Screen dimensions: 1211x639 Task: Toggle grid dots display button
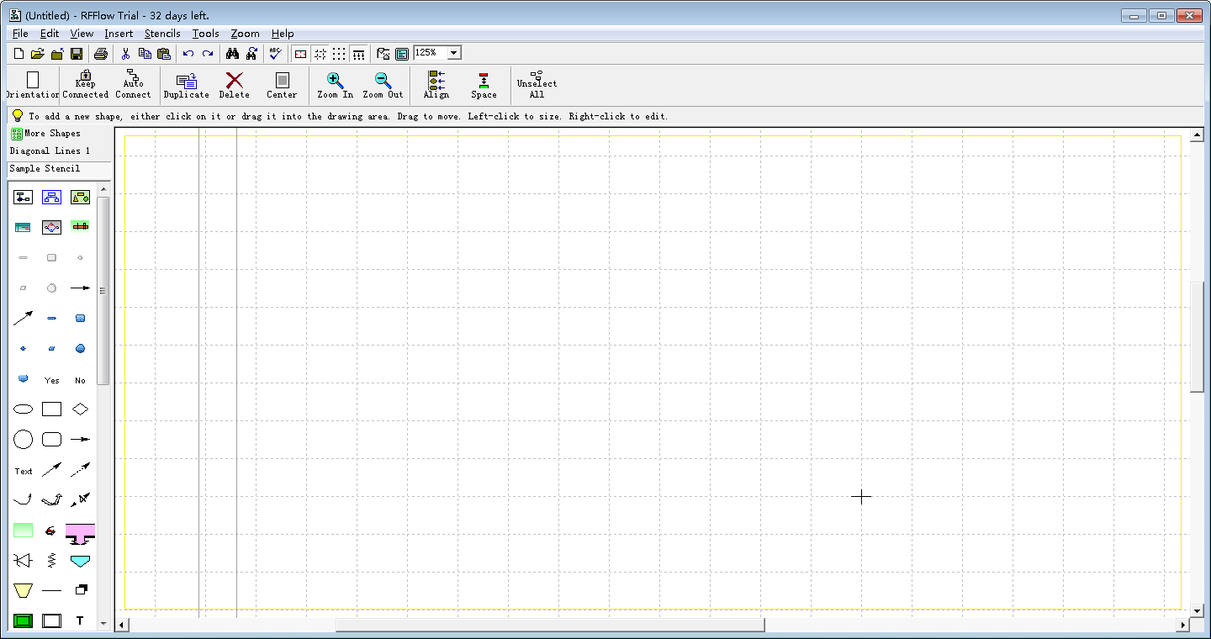tap(339, 54)
